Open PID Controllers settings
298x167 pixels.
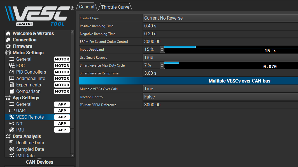click(x=31, y=72)
